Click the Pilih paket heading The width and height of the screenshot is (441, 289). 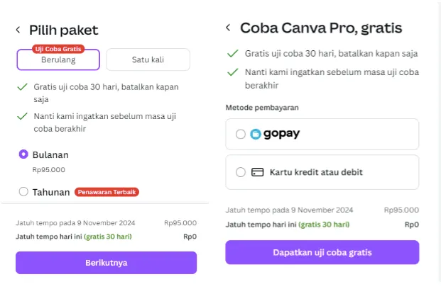(63, 30)
